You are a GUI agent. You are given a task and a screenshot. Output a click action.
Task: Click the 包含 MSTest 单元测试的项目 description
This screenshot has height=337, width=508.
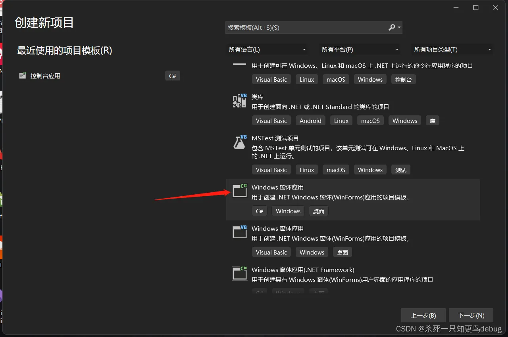(358, 152)
